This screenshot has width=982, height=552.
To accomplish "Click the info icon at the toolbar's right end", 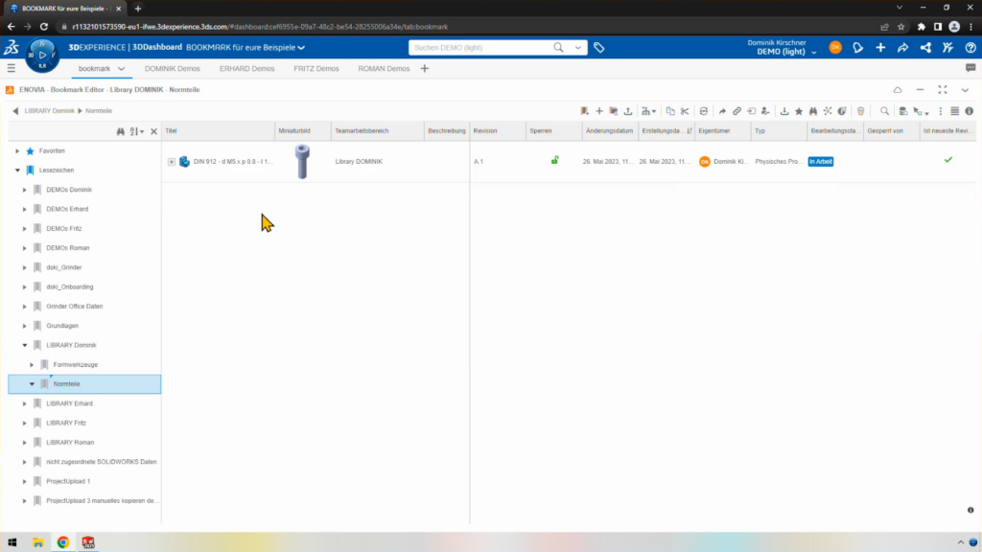I will (968, 111).
